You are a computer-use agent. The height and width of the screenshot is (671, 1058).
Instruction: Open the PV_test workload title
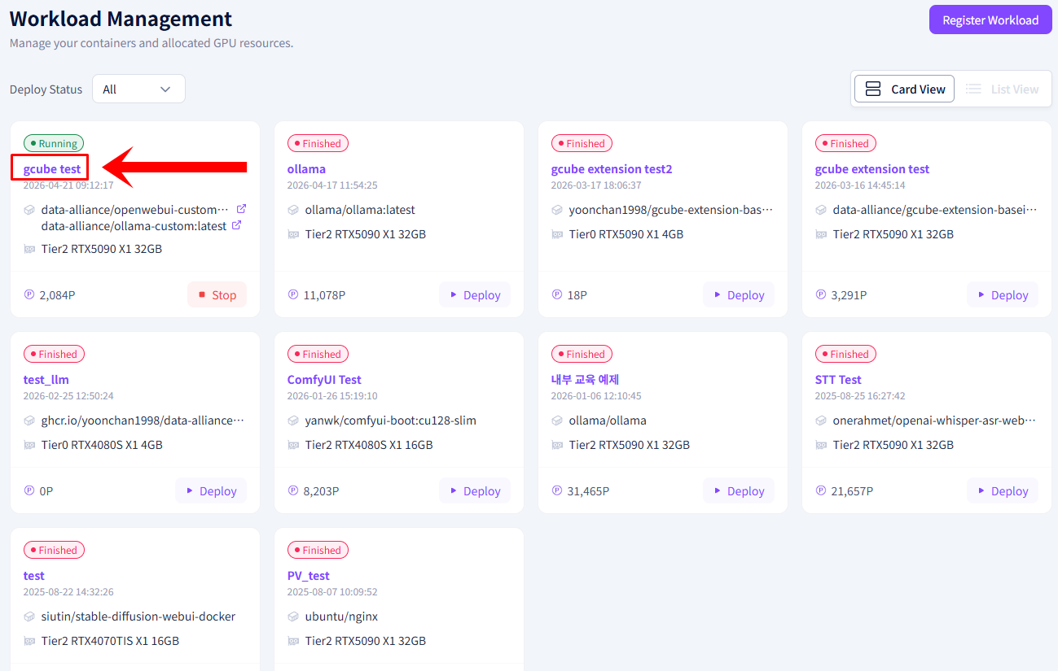click(309, 576)
